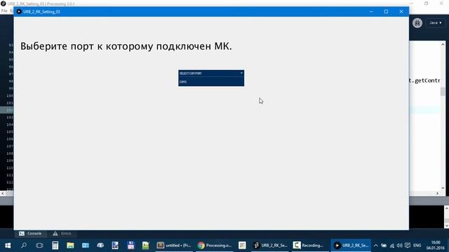Open the Action Center notifications icon
Viewport: 449px width, 252px height.
(x=407, y=246)
